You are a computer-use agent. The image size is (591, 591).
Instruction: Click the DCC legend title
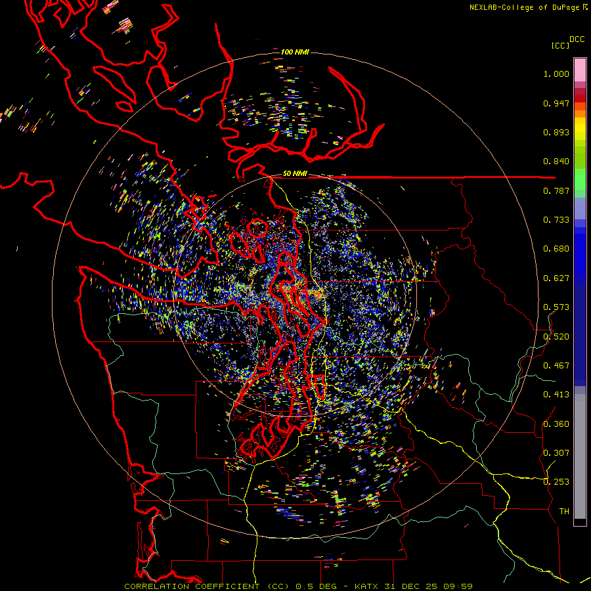[577, 39]
